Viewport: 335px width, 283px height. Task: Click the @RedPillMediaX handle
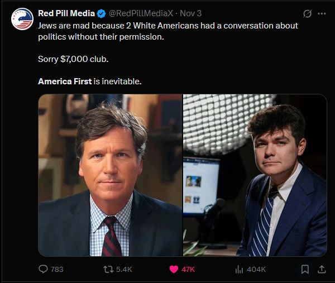point(140,13)
